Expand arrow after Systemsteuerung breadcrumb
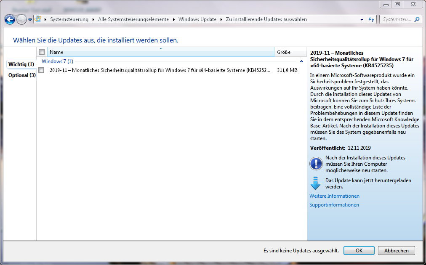 [x=93, y=19]
